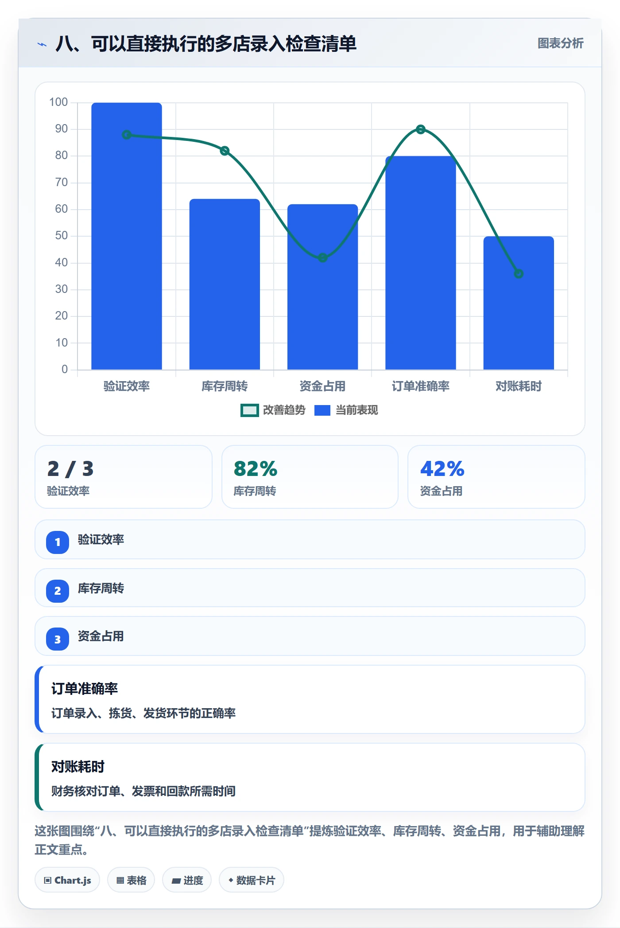The height and width of the screenshot is (928, 620).
Task: Click the y-axis value 50
Action: click(x=62, y=236)
